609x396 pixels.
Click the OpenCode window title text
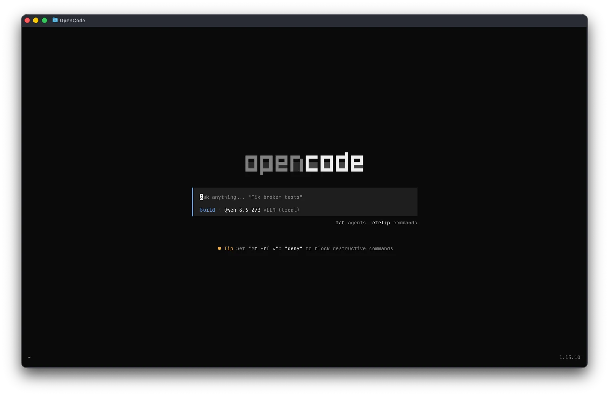(72, 21)
